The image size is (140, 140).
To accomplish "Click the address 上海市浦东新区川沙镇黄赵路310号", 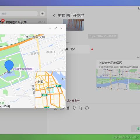I will [118, 67].
